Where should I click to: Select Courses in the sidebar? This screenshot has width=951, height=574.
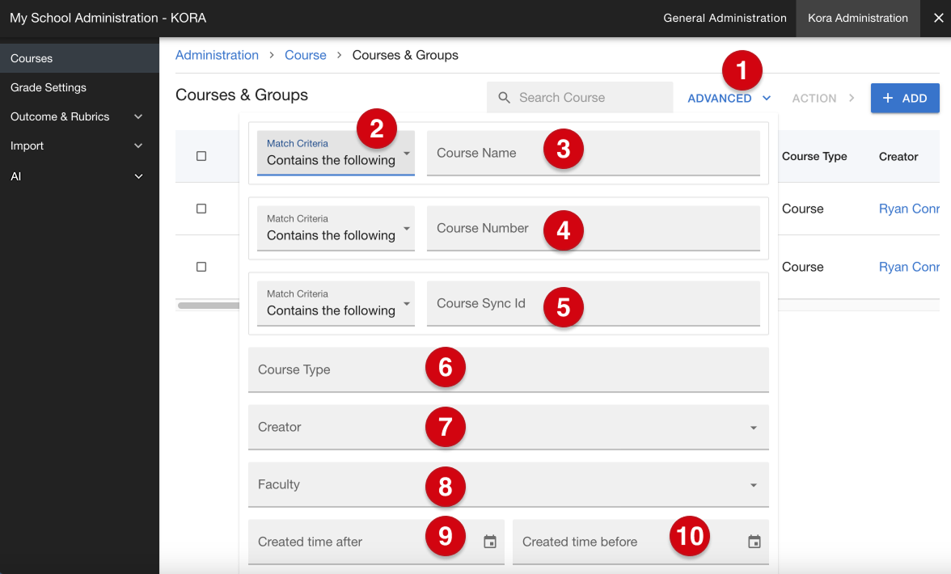tap(79, 58)
